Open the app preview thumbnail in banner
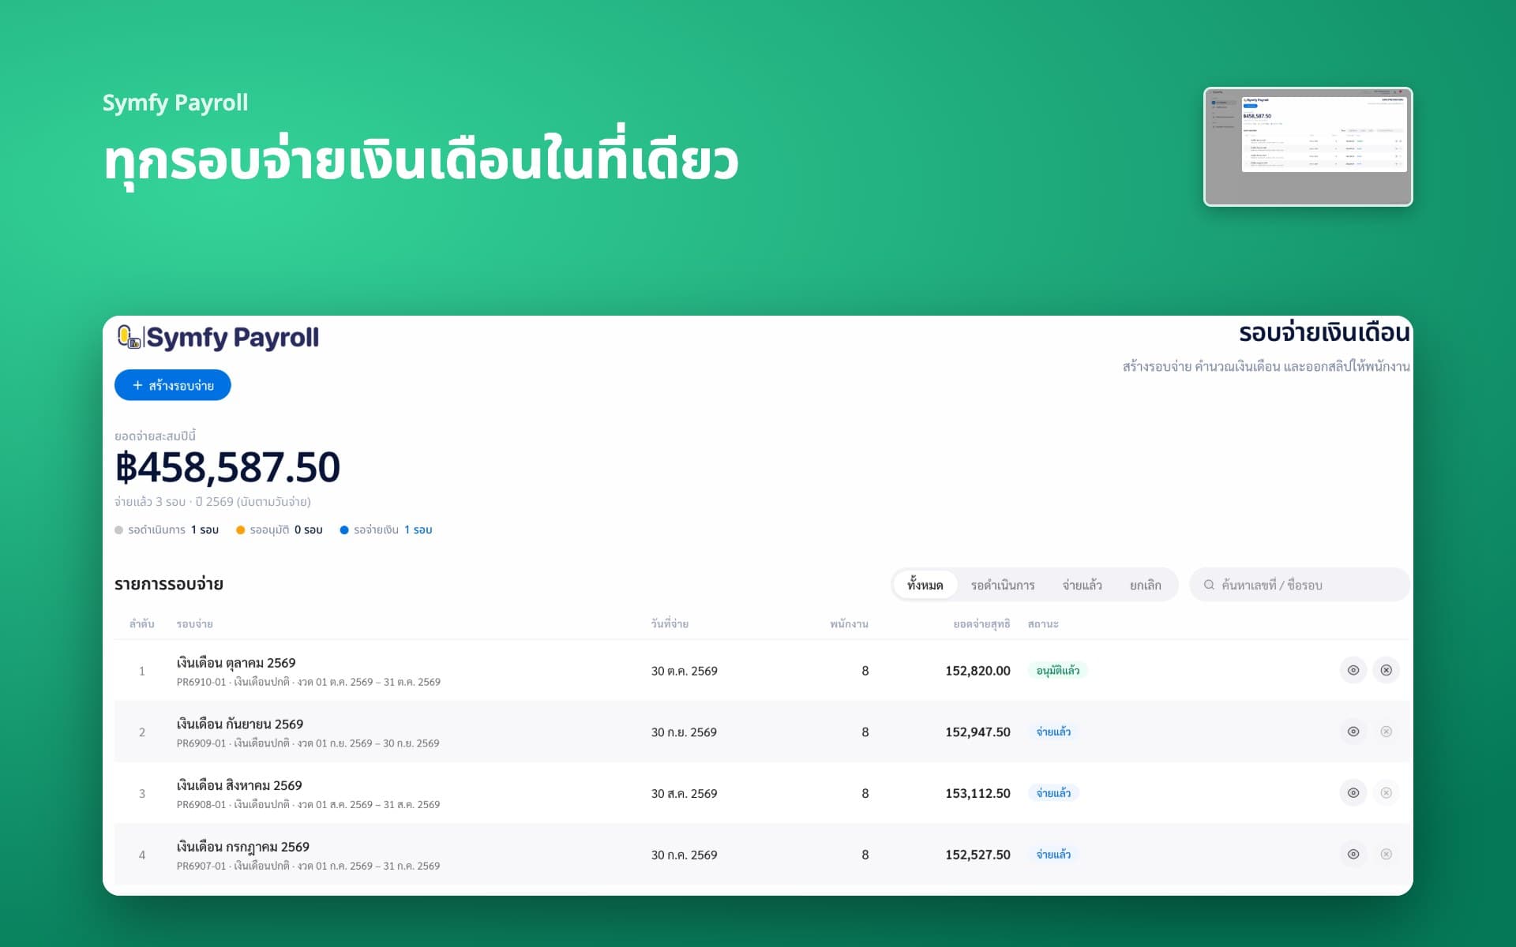This screenshot has width=1516, height=947. [1308, 147]
